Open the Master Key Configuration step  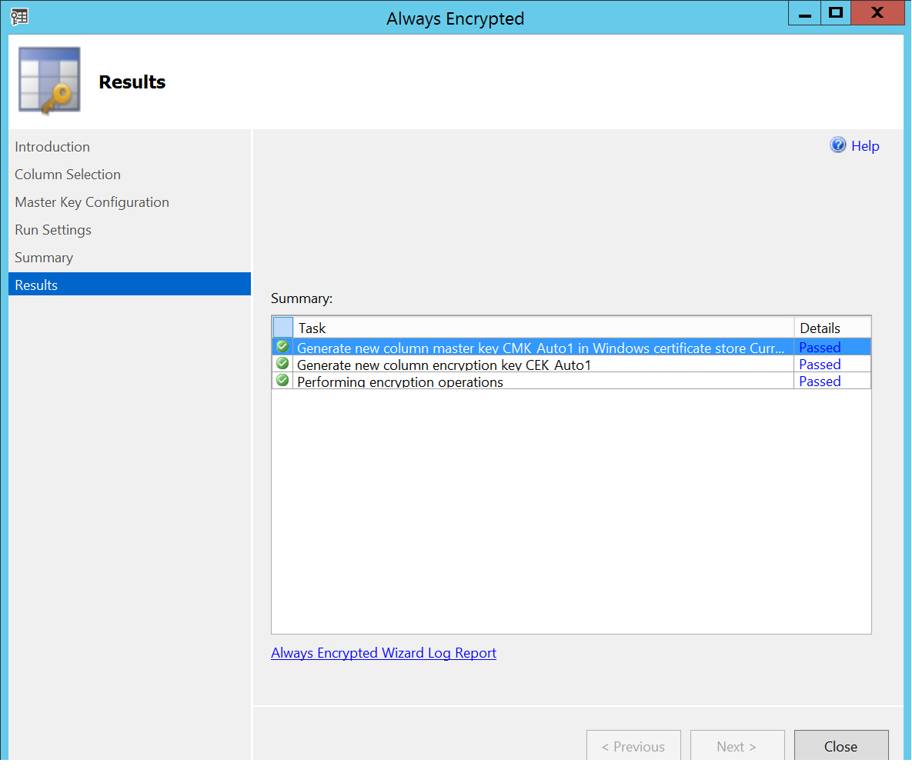pyautogui.click(x=92, y=202)
